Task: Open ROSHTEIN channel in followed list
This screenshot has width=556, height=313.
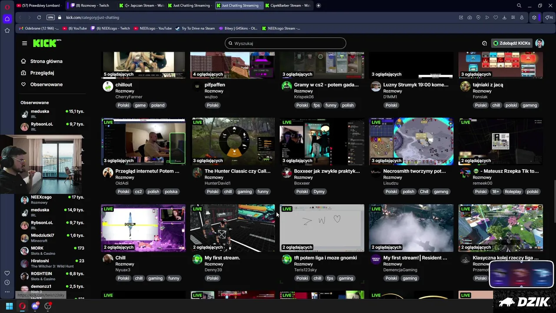Action: (x=52, y=276)
